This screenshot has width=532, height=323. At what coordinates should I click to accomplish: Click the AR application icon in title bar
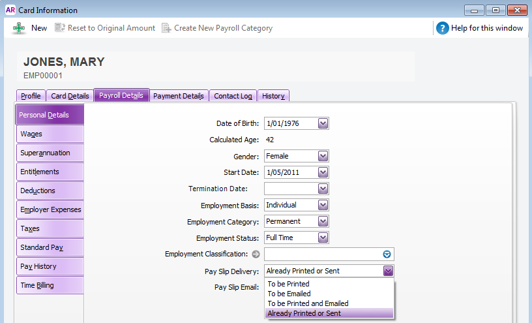pyautogui.click(x=10, y=10)
